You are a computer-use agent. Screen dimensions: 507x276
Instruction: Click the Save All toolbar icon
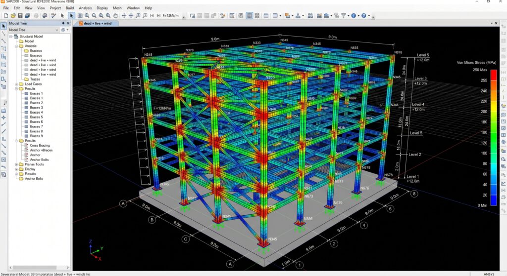point(27,15)
